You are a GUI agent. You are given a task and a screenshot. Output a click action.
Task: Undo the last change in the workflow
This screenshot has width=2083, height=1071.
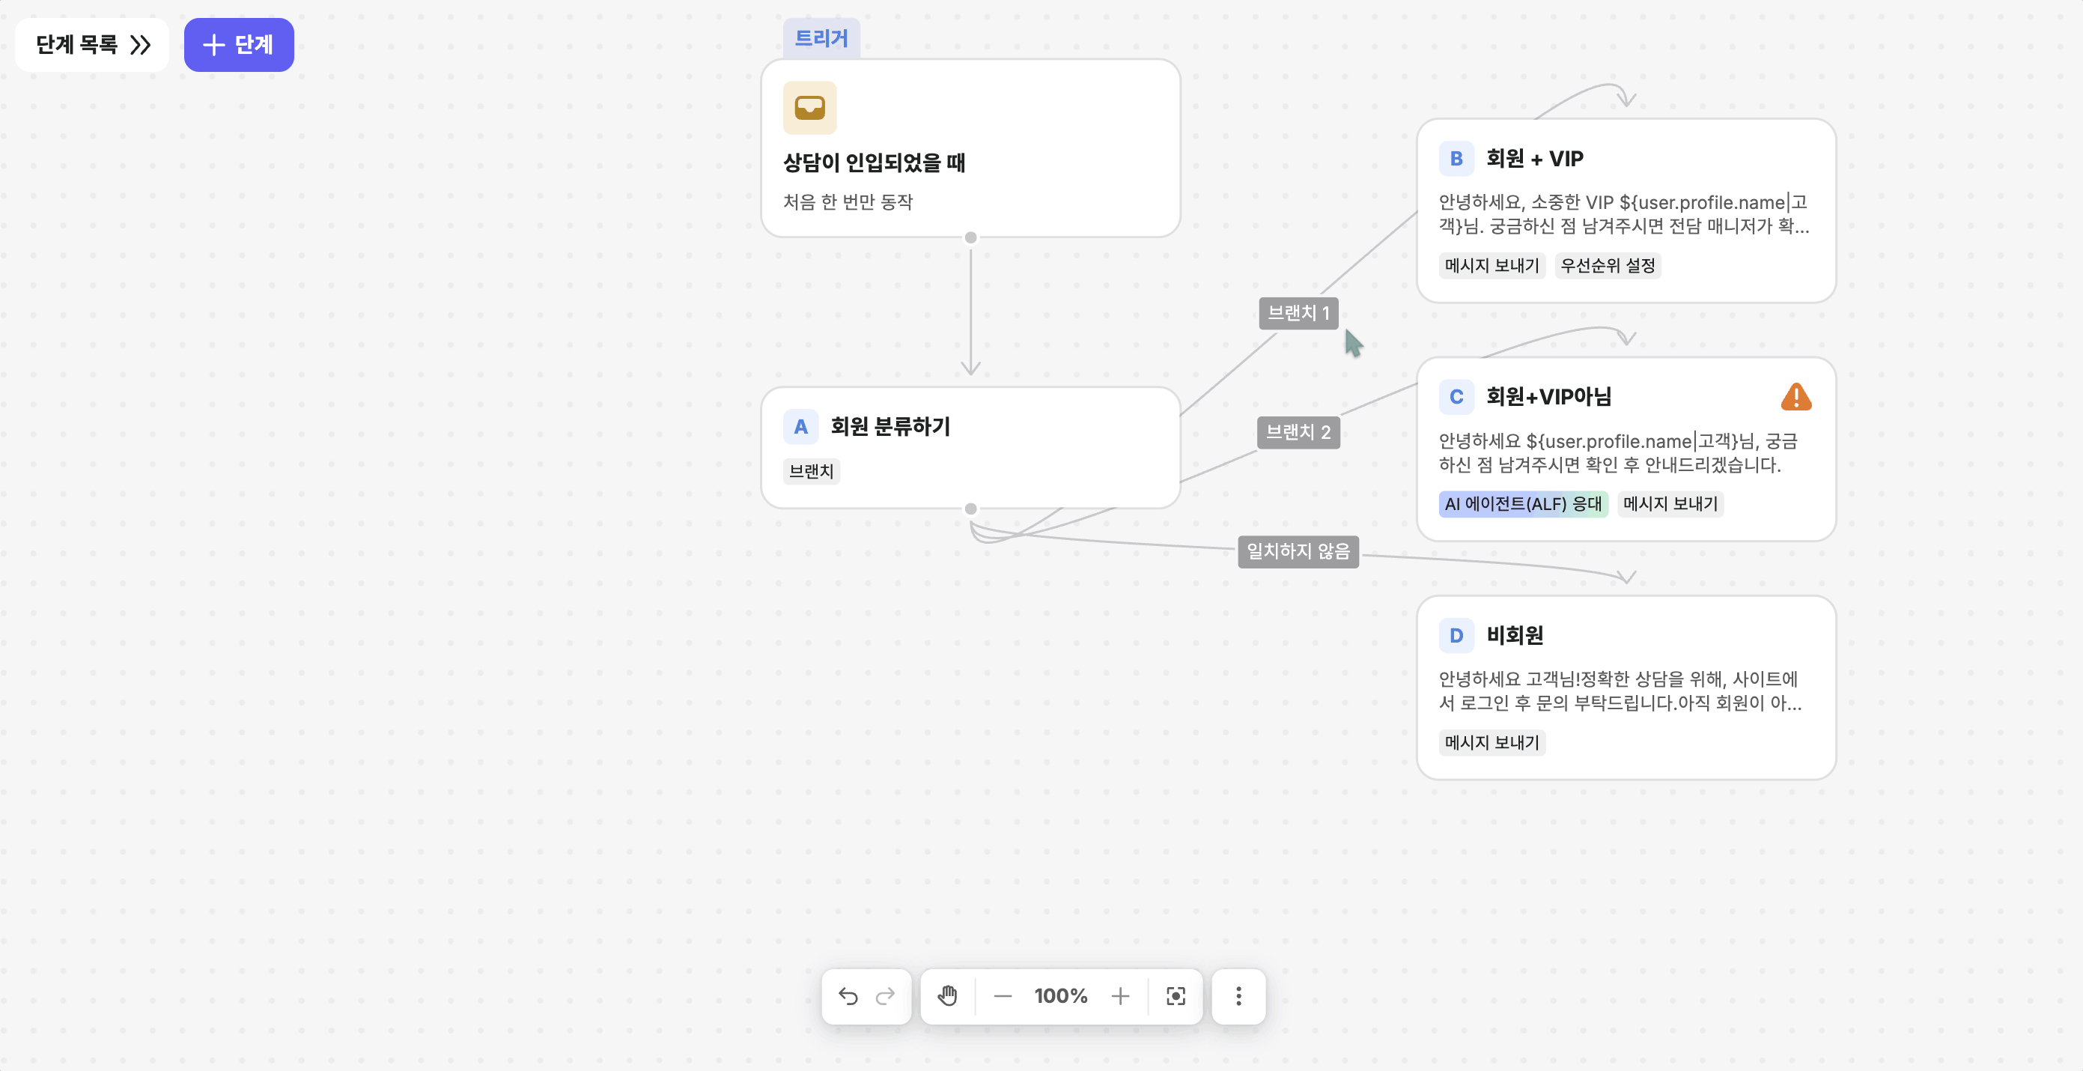pyautogui.click(x=848, y=996)
